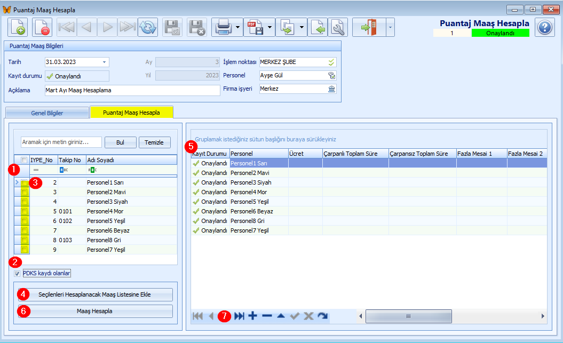This screenshot has width=563, height=343.
Task: Add a row with the plus navigator icon
Action: point(253,316)
